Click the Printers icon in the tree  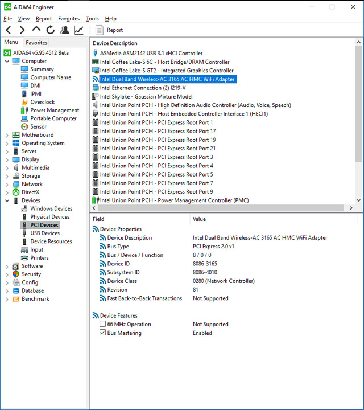(x=24, y=258)
